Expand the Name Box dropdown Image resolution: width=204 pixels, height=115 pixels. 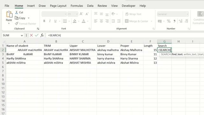click(22, 35)
